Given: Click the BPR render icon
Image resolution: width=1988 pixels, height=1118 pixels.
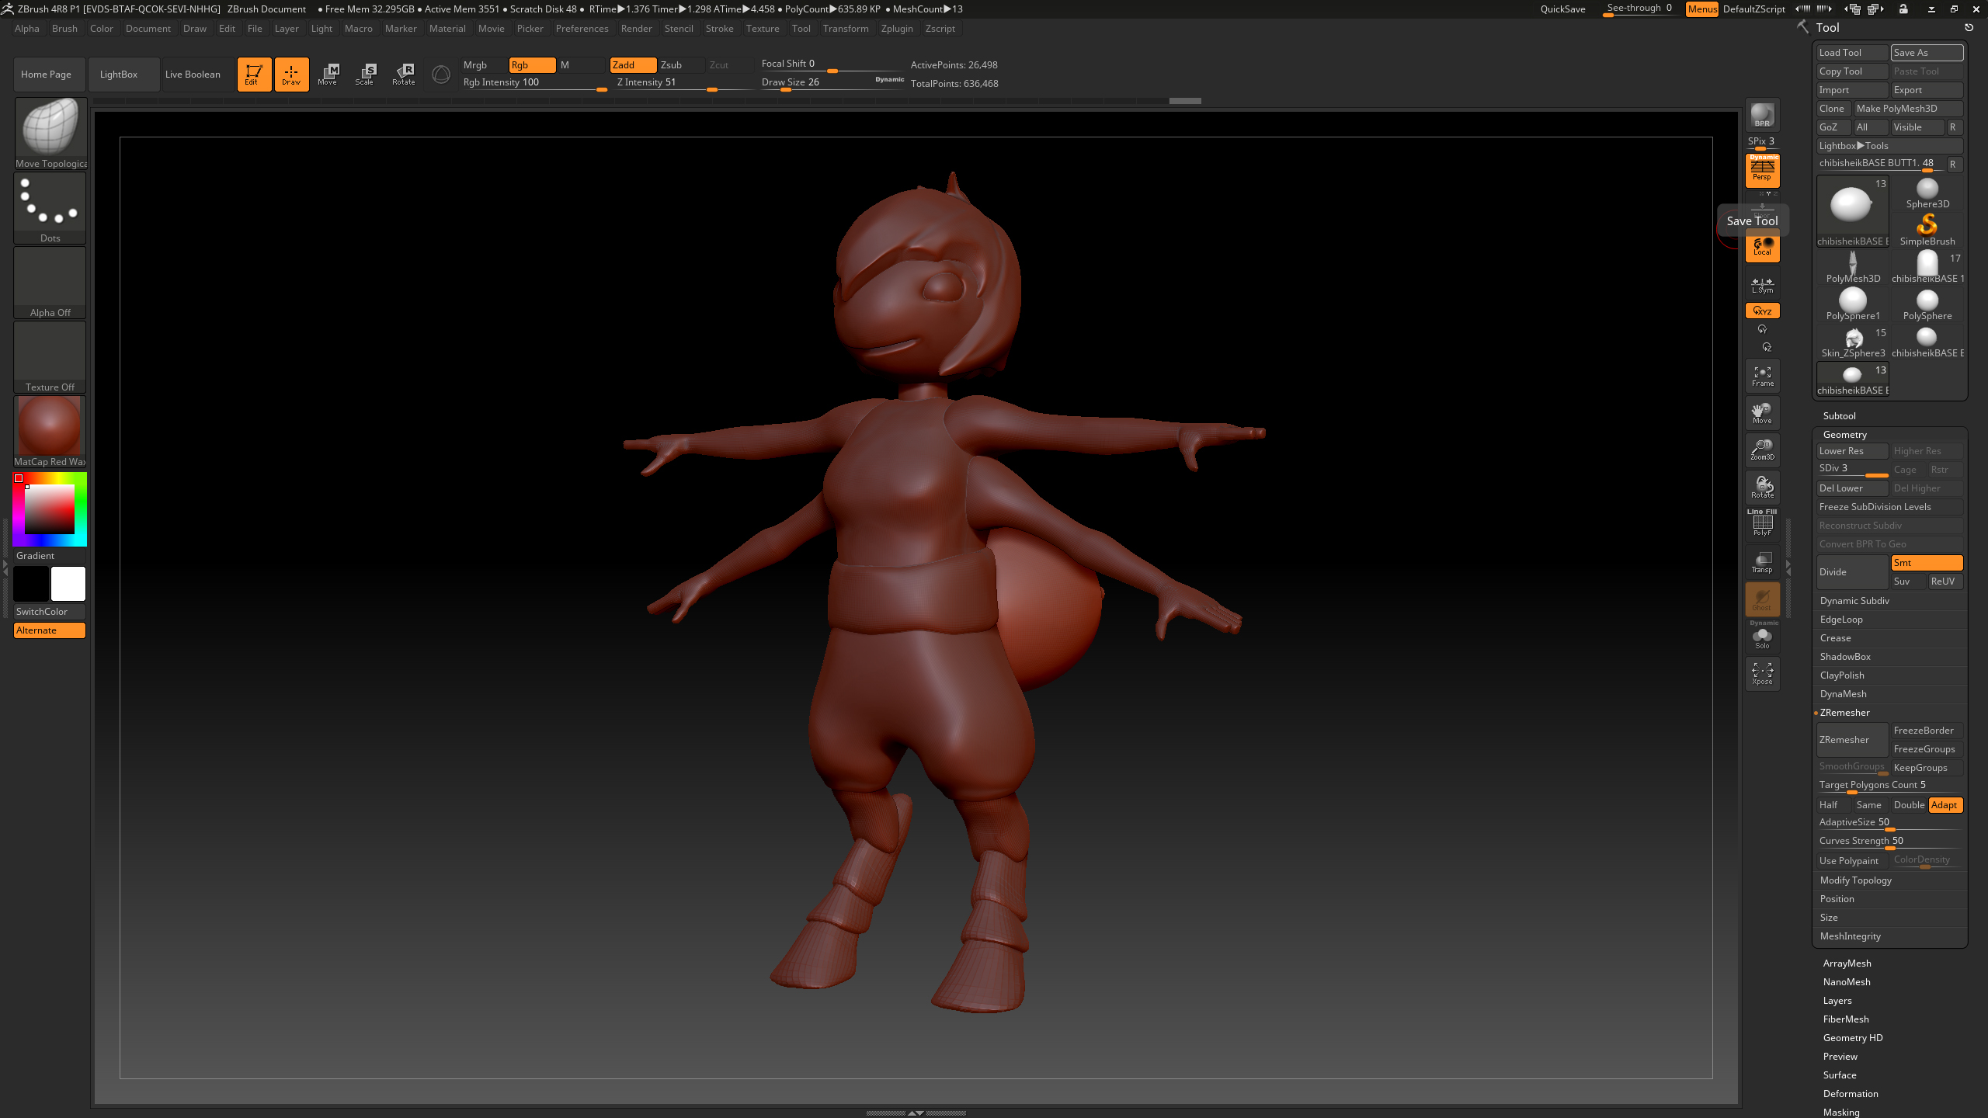Looking at the screenshot, I should point(1762,115).
